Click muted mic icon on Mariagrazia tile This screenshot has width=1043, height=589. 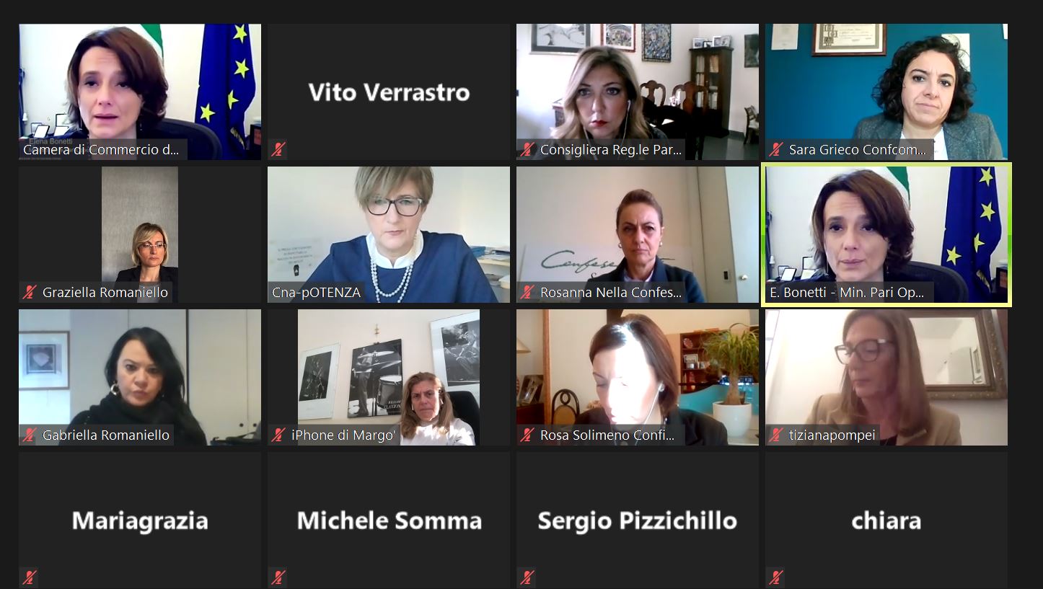[x=30, y=577]
